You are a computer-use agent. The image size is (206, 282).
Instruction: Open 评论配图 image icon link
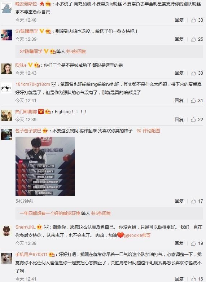148,131
